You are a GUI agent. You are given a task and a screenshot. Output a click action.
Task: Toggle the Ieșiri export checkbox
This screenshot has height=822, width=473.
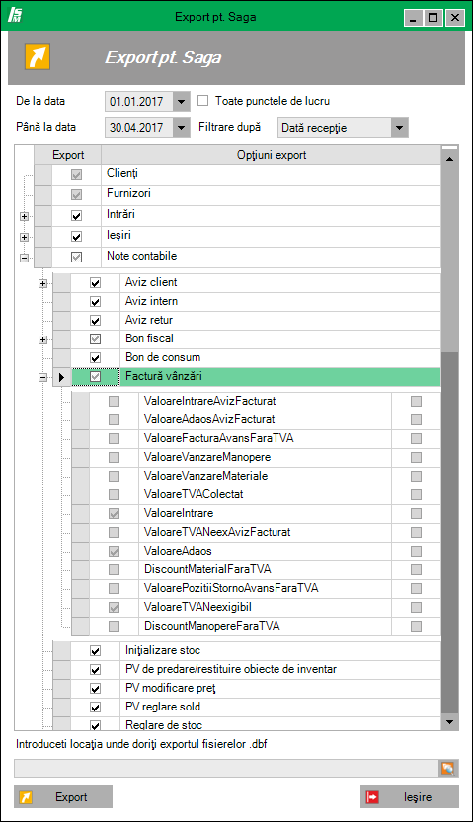tap(77, 237)
